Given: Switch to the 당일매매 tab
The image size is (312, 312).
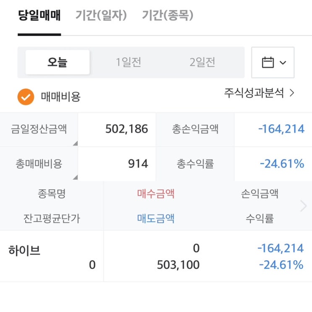Looking at the screenshot, I should point(39,16).
